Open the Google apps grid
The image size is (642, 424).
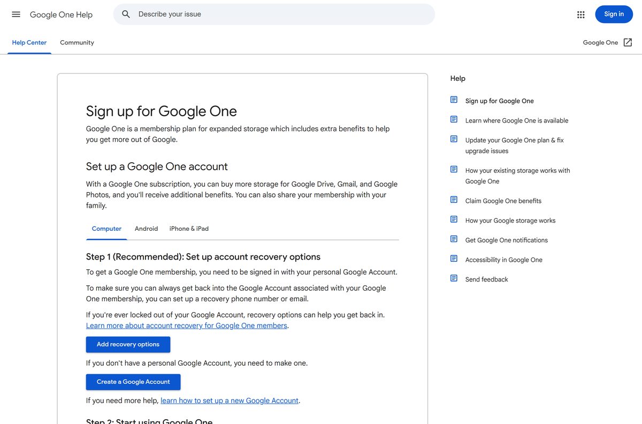(x=581, y=14)
